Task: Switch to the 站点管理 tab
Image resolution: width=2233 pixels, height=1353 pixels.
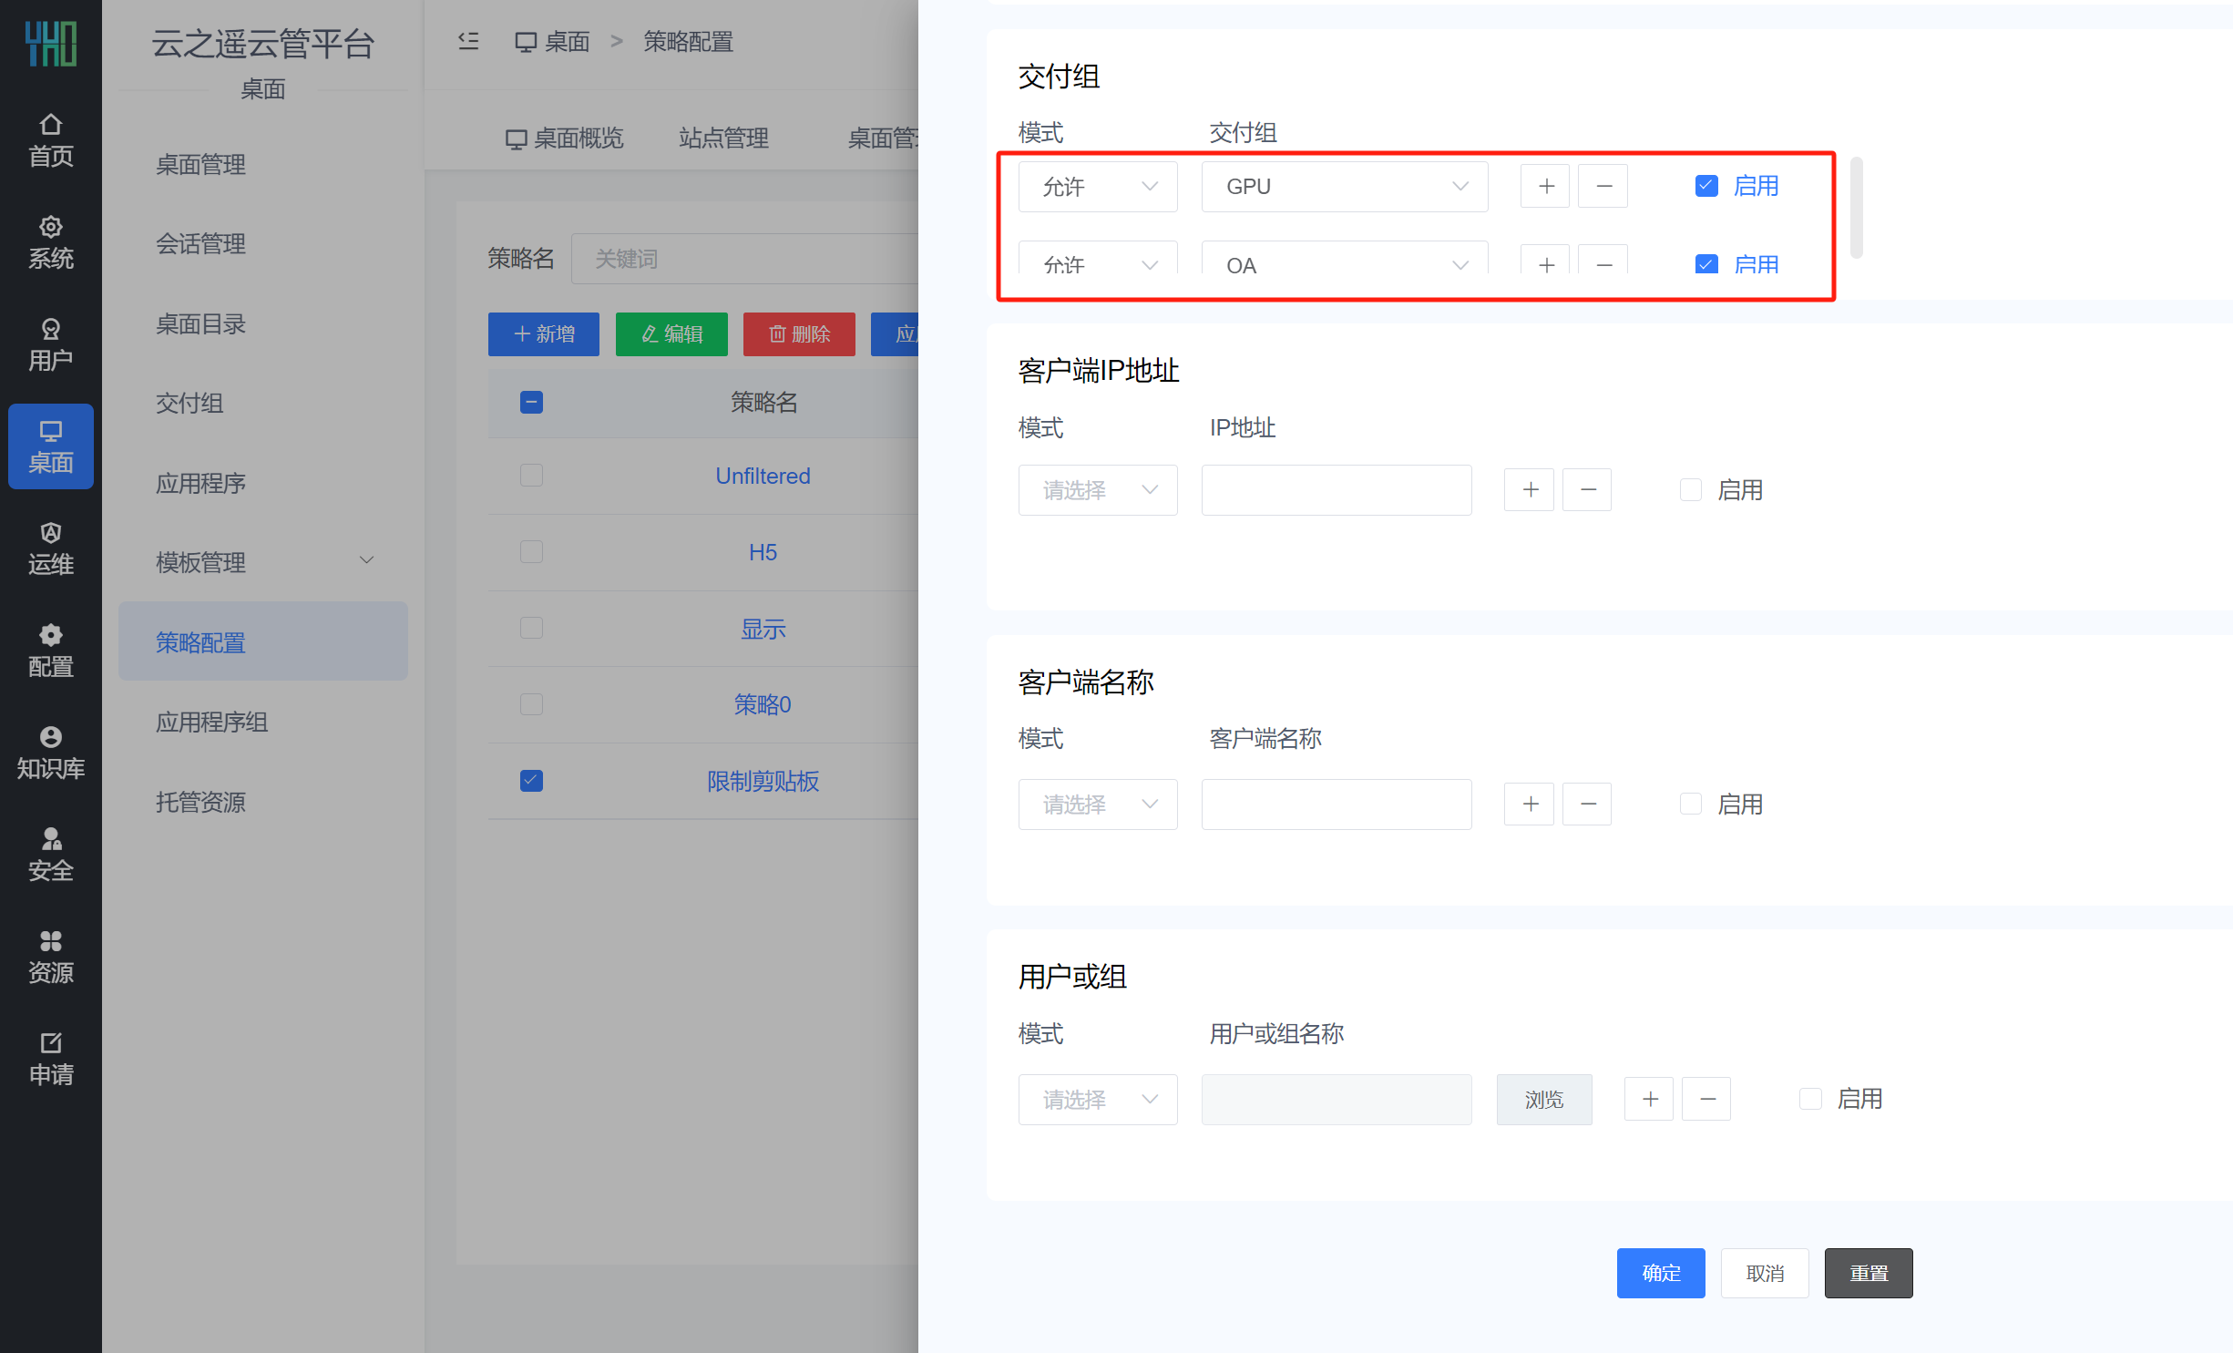Action: 723,138
